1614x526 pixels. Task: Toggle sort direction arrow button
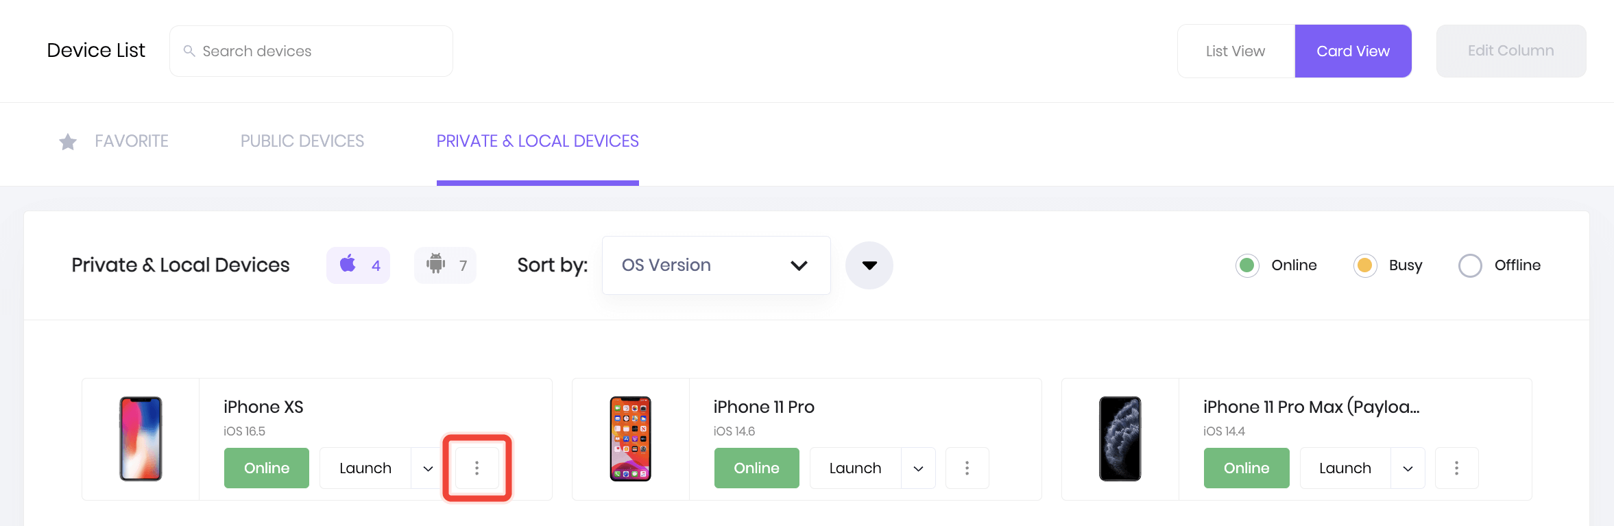click(x=869, y=265)
